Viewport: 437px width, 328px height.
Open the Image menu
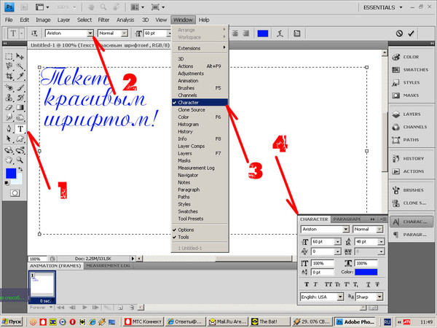[43, 20]
